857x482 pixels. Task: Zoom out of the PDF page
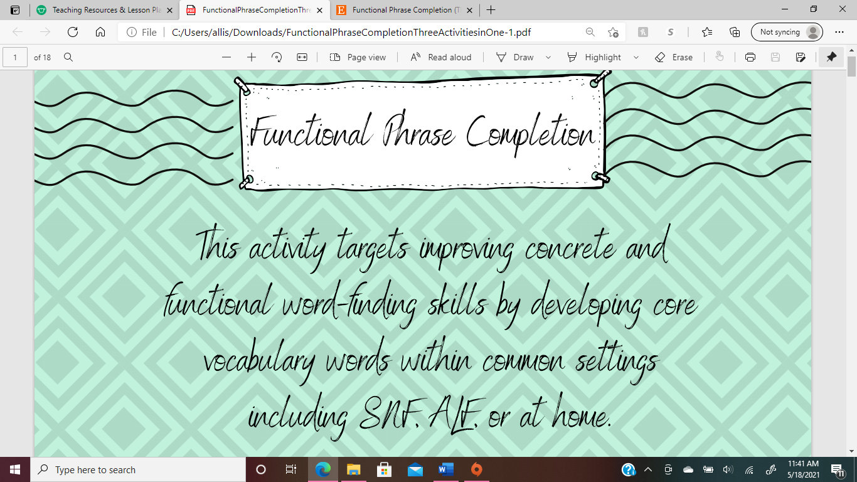pos(226,57)
